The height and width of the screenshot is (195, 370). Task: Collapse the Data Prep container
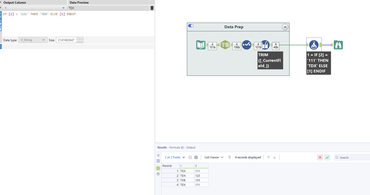[x=285, y=27]
